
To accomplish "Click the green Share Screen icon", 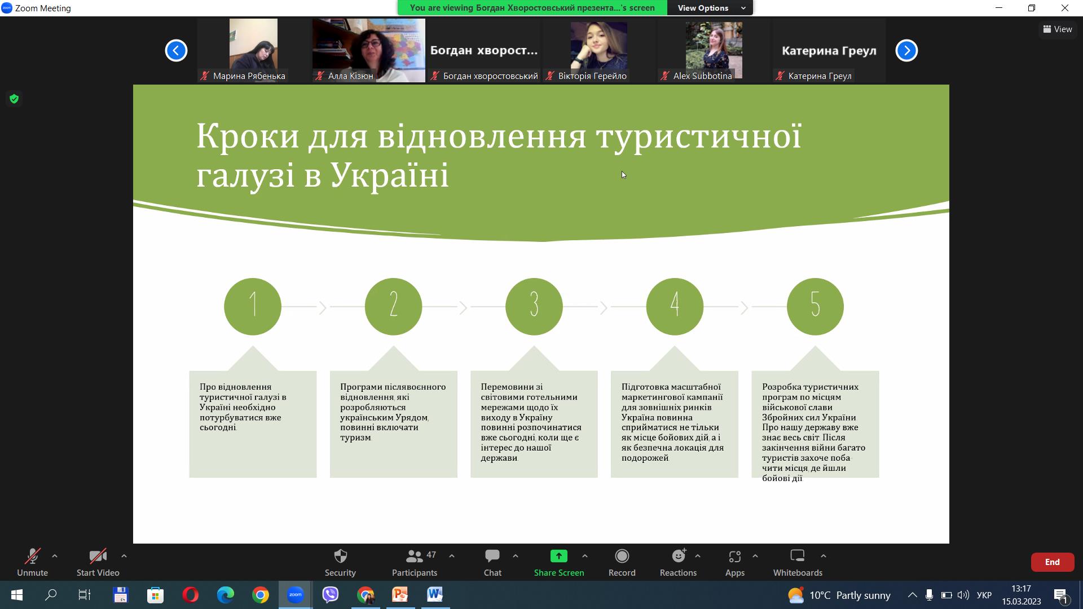I will (x=558, y=557).
